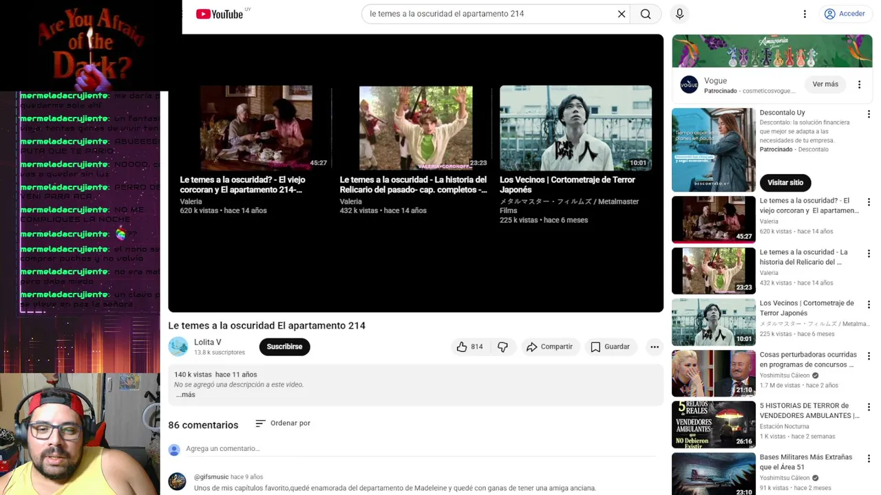Open Bases Militares Más Extrañas thumbnail
Image resolution: width=881 pixels, height=495 pixels.
click(x=714, y=474)
